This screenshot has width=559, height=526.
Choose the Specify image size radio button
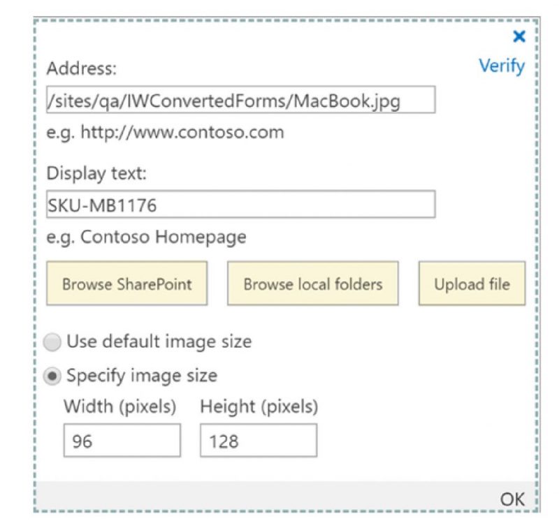[x=52, y=376]
